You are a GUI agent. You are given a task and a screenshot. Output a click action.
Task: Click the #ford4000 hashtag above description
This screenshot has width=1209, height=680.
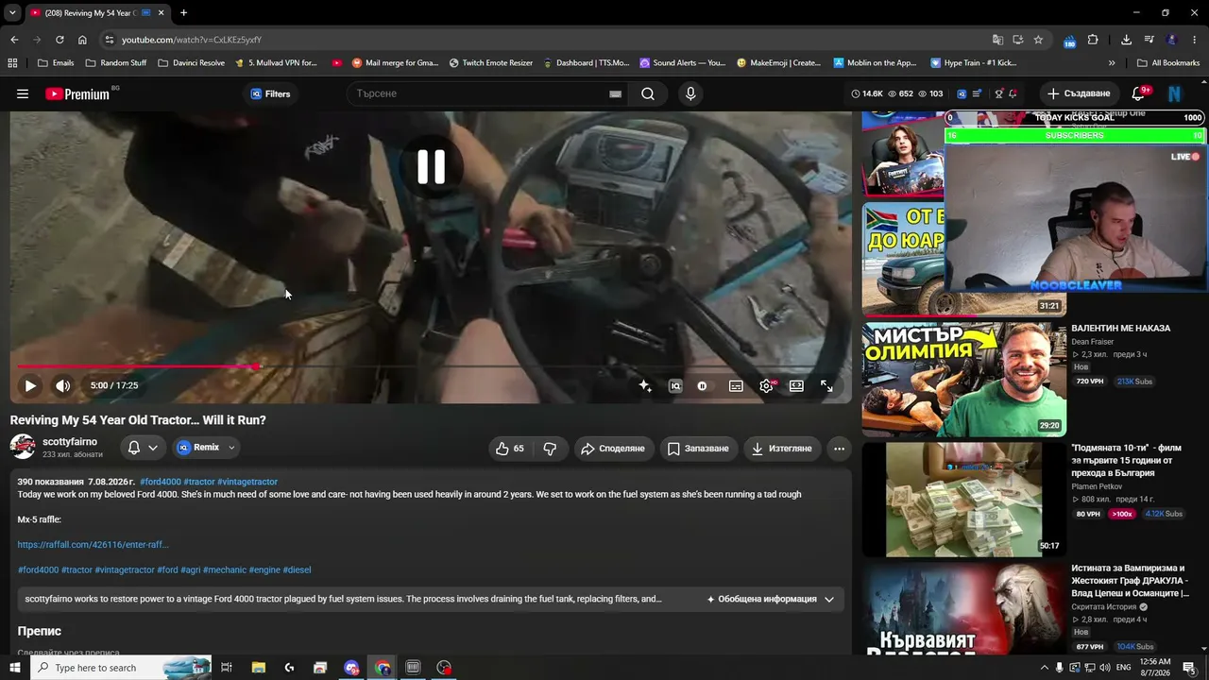(161, 482)
